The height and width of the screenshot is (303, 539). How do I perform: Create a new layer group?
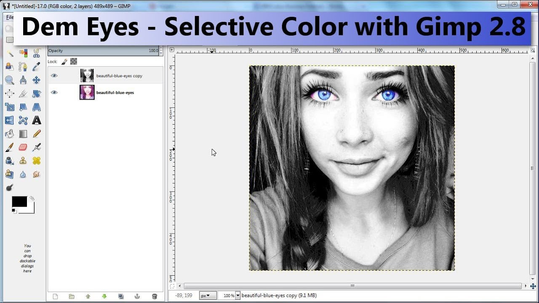pyautogui.click(x=72, y=296)
